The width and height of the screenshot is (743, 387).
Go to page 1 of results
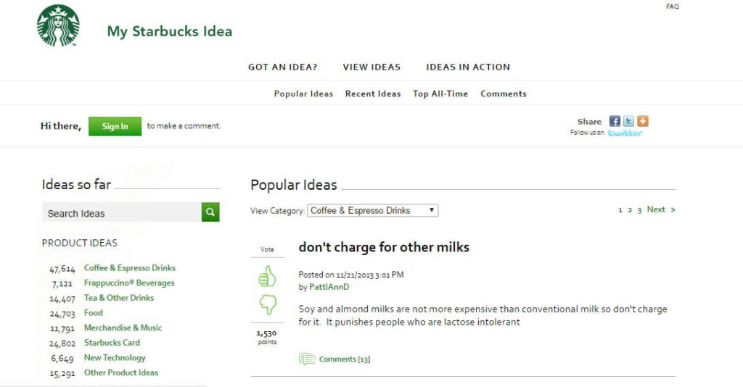pos(620,210)
